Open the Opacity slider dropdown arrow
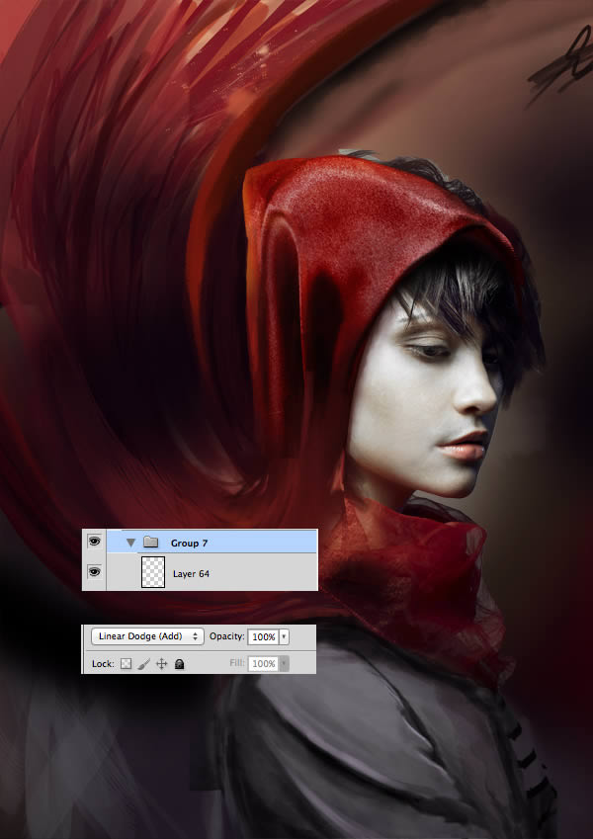Viewport: 593px width, 839px height. point(285,636)
